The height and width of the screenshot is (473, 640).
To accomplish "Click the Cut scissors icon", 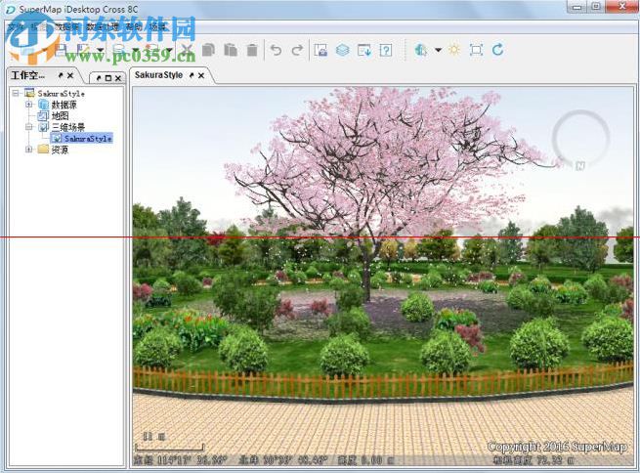I will (x=187, y=50).
